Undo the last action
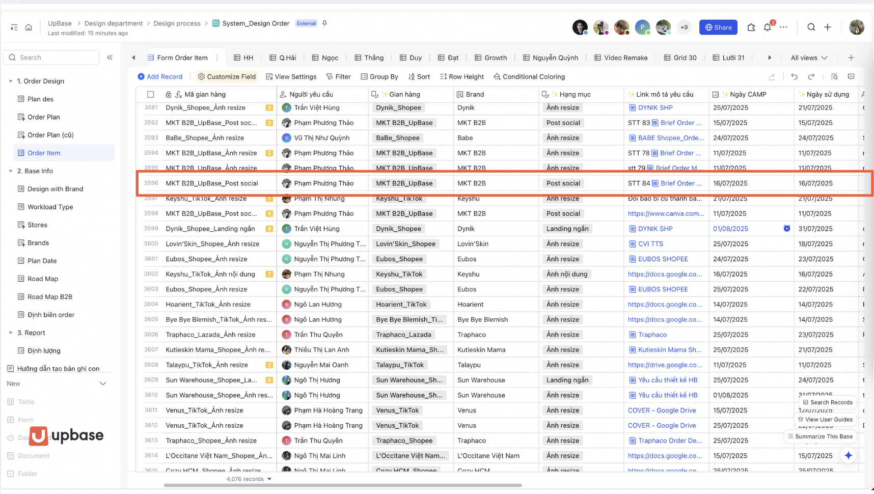The width and height of the screenshot is (874, 494). 794,77
